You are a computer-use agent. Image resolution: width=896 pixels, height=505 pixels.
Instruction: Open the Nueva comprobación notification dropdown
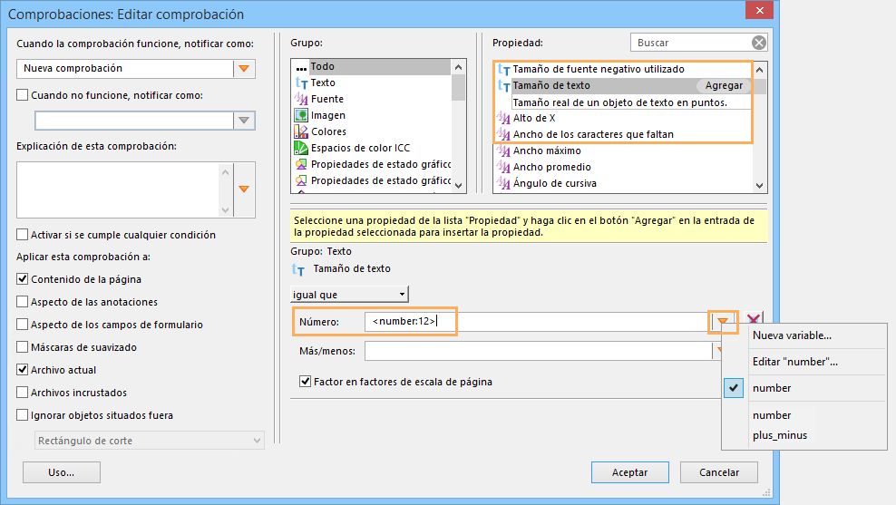(x=244, y=69)
